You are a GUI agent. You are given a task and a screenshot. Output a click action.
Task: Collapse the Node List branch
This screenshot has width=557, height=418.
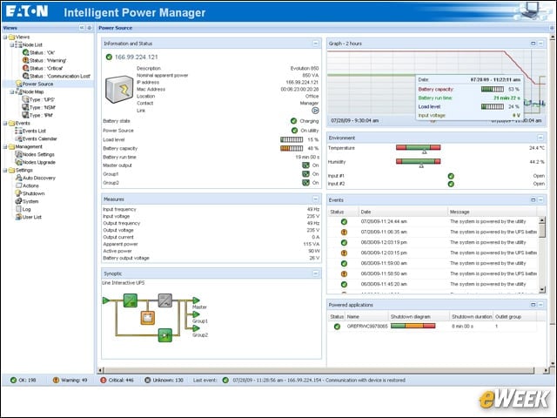coord(11,44)
